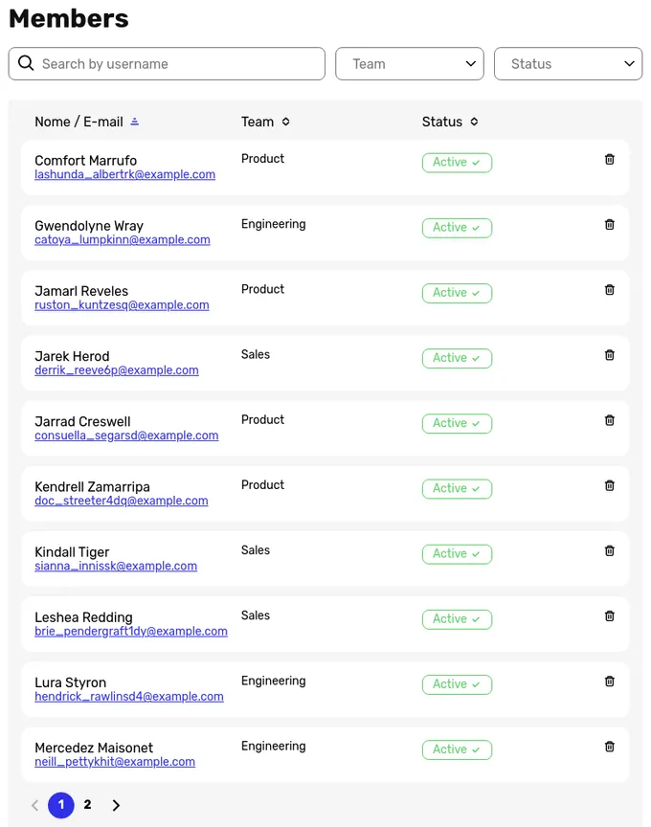This screenshot has height=827, width=651.
Task: Open the Team filter dropdown
Action: (x=410, y=64)
